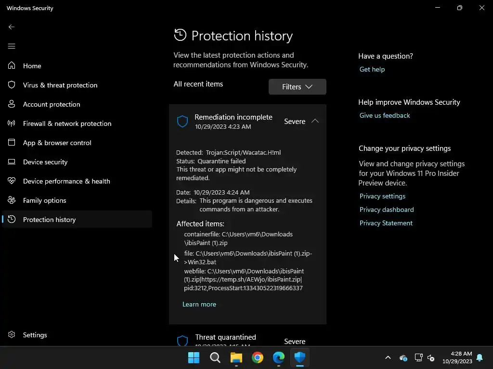Select Protection history in sidebar

pos(77,219)
